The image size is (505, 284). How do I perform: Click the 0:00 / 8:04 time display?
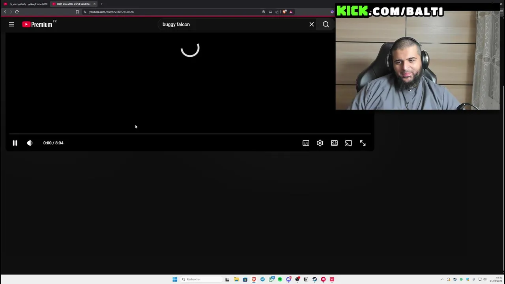tap(53, 143)
